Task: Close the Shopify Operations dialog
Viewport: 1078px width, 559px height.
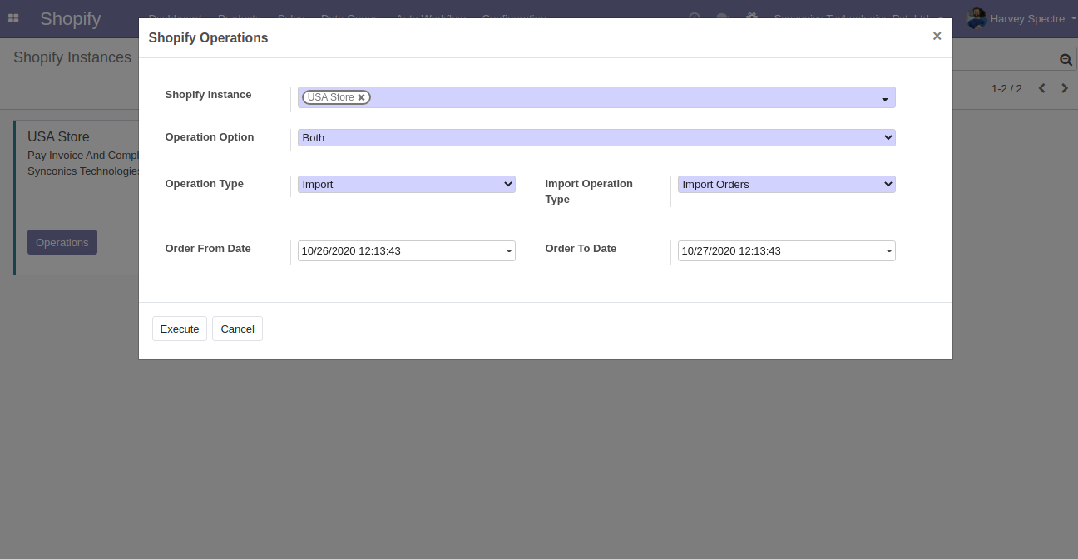Action: point(937,37)
